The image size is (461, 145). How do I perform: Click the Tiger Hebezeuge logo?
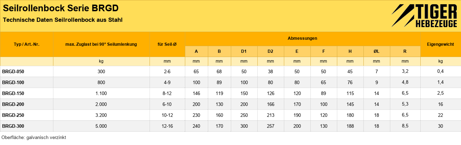pos(424,16)
